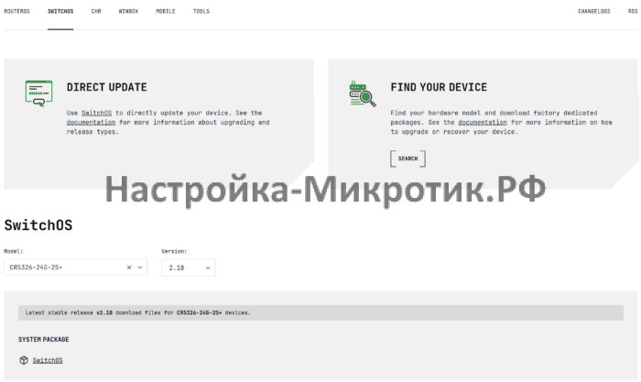The width and height of the screenshot is (641, 382).
Task: Click the Version: label
Action: [x=174, y=251]
